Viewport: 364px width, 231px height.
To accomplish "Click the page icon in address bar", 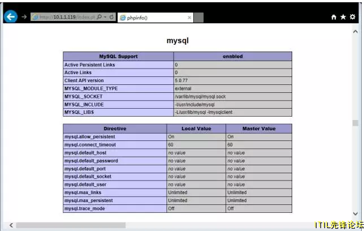I will 35,17.
